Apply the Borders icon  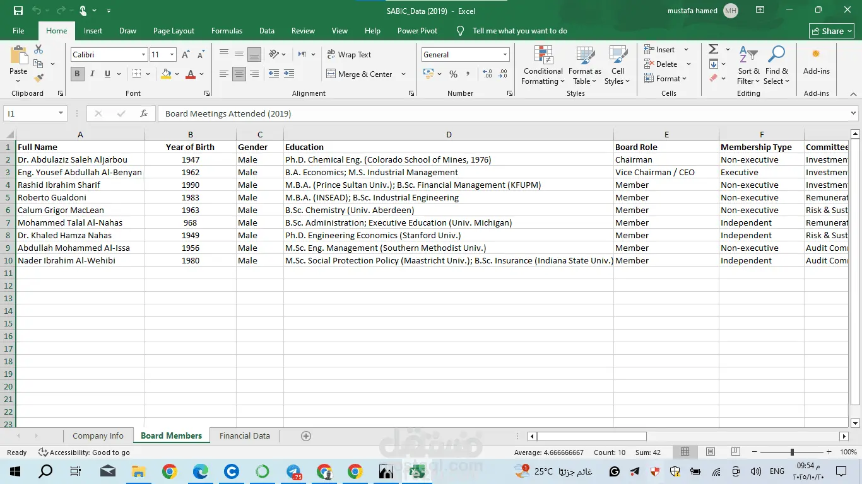137,74
